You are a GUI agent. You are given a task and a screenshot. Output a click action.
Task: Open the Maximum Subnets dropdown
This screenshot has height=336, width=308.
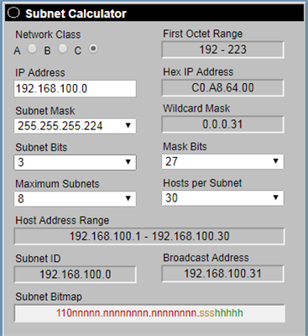(75, 199)
